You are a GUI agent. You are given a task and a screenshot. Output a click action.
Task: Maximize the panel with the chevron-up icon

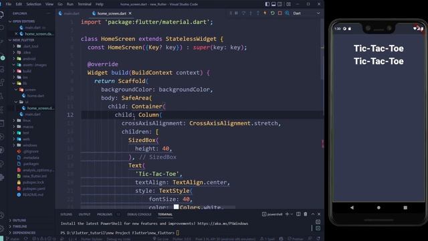tap(313, 214)
